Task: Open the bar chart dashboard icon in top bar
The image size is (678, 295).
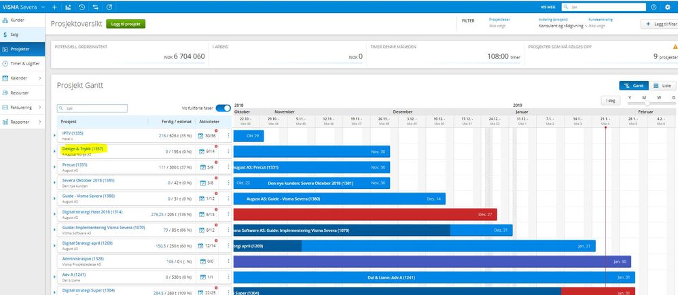Action: click(x=69, y=7)
